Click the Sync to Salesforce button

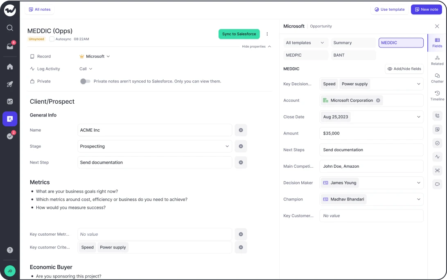[239, 34]
